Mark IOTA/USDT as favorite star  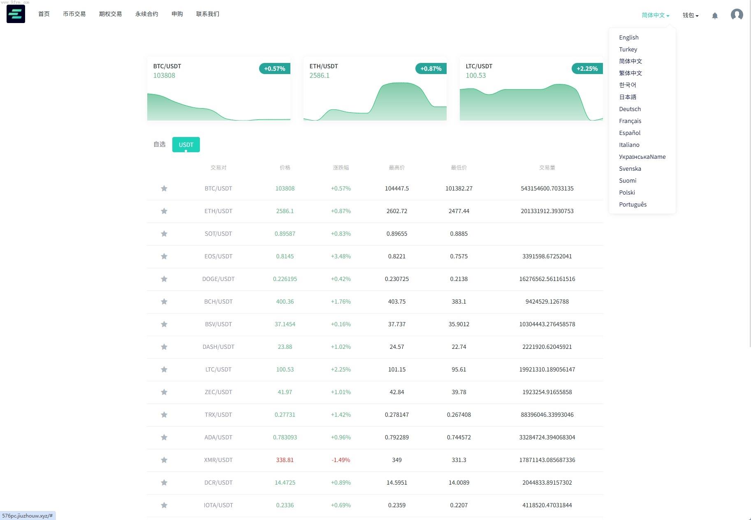tap(164, 505)
